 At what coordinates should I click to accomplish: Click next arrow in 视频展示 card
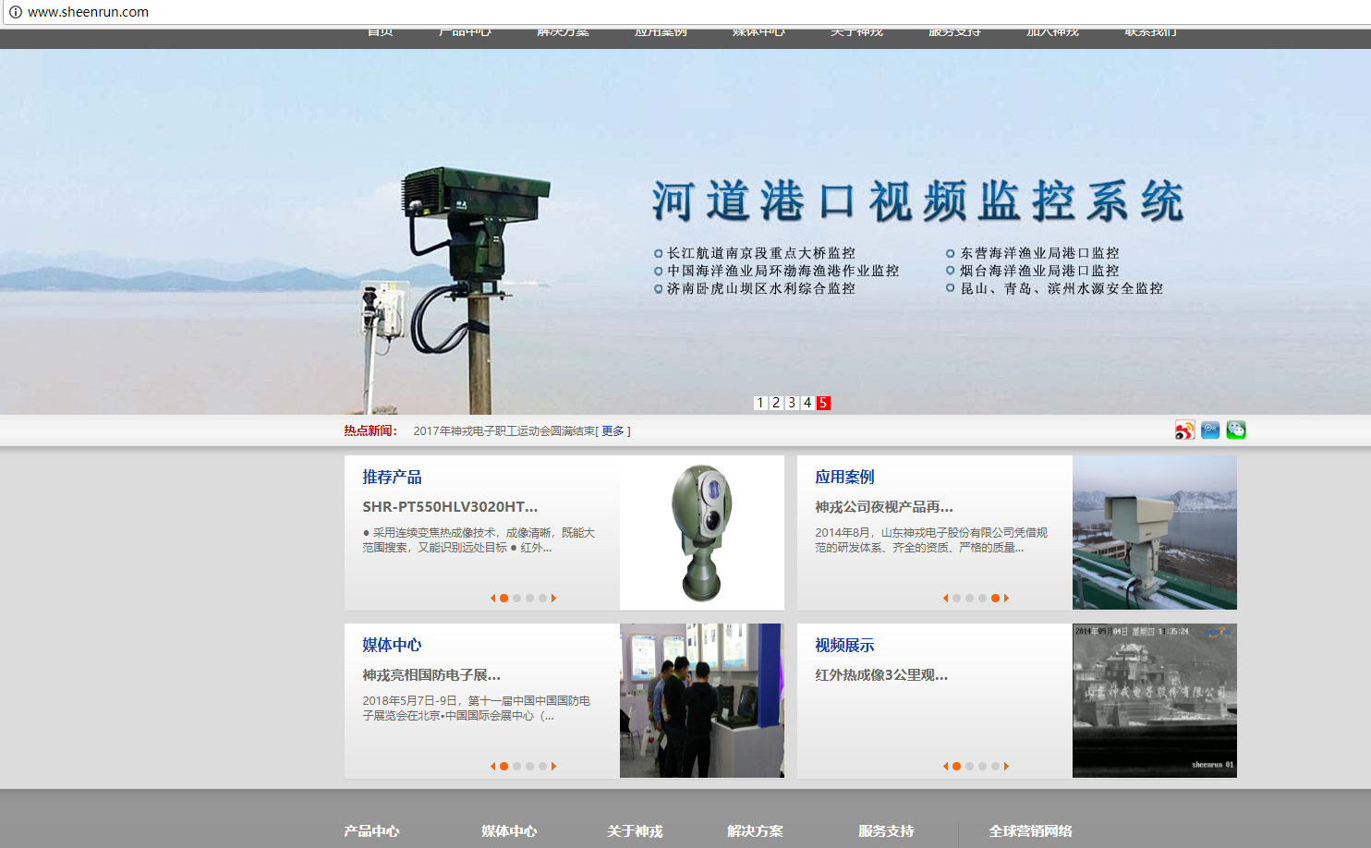coord(1007,767)
